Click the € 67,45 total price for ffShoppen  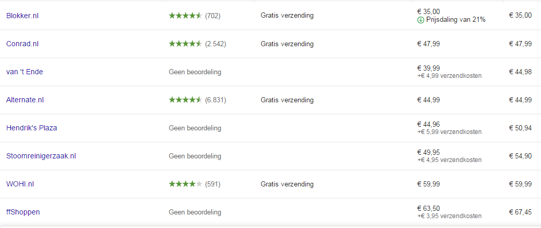pyautogui.click(x=520, y=212)
